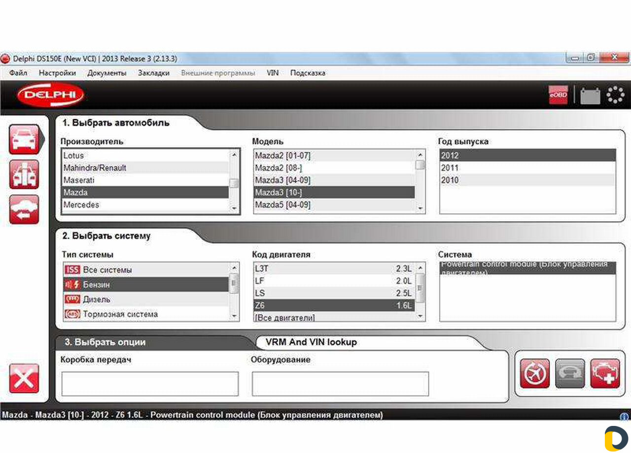631x453 pixels.
Task: Select Все системы system type
Action: tap(146, 270)
